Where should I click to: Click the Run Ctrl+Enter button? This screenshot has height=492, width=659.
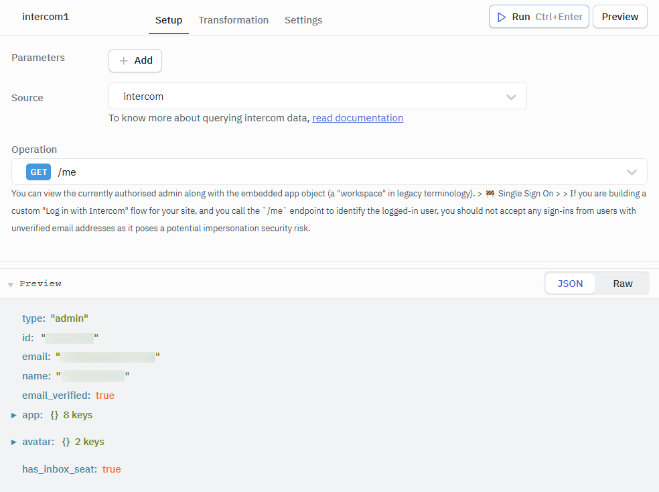click(x=539, y=17)
